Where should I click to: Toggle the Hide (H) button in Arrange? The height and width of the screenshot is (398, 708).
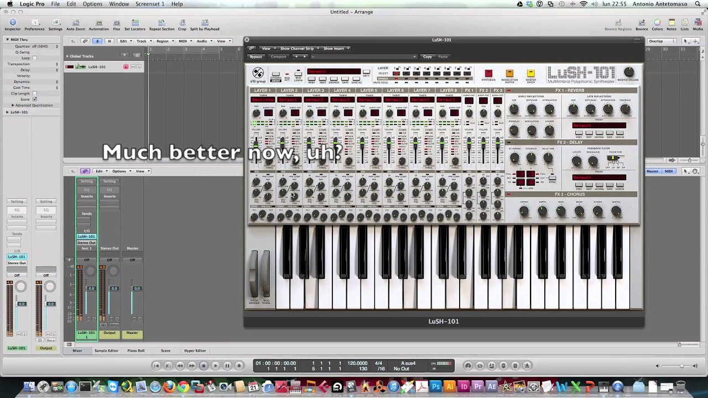(109, 41)
